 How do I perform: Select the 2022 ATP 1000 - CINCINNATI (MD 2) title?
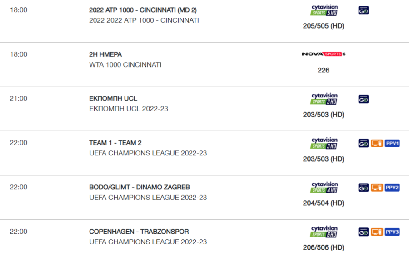(x=143, y=10)
